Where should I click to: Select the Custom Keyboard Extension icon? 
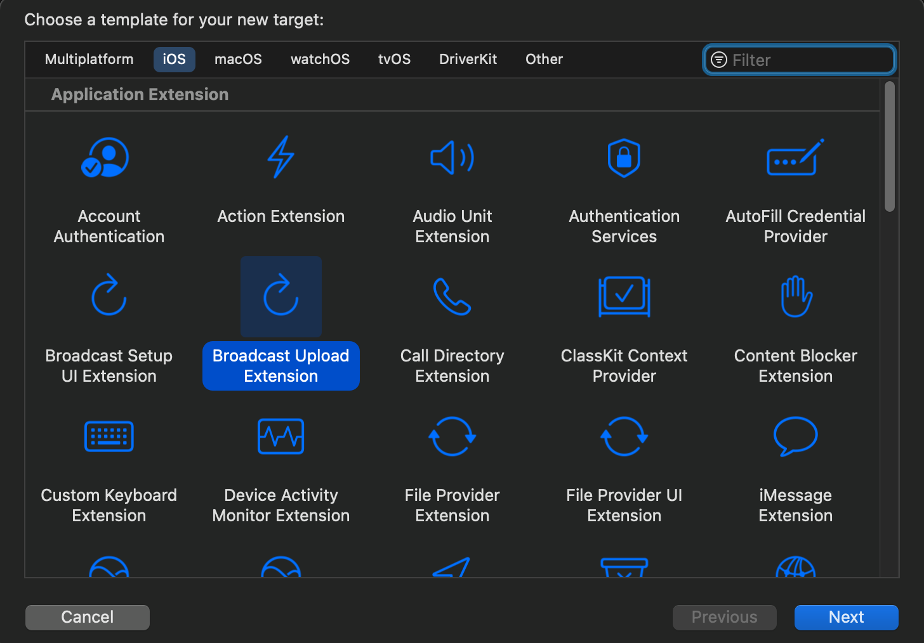click(x=109, y=436)
